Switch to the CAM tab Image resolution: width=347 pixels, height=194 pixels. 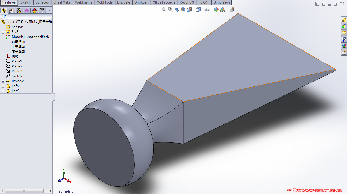(204, 2)
